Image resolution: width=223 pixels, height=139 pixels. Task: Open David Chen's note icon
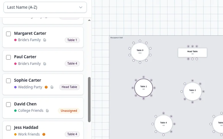click(x=47, y=111)
